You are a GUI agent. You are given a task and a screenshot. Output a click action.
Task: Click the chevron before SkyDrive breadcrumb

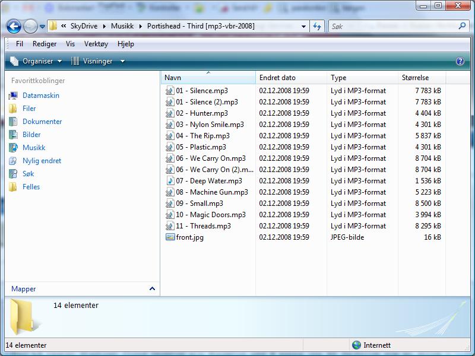64,26
